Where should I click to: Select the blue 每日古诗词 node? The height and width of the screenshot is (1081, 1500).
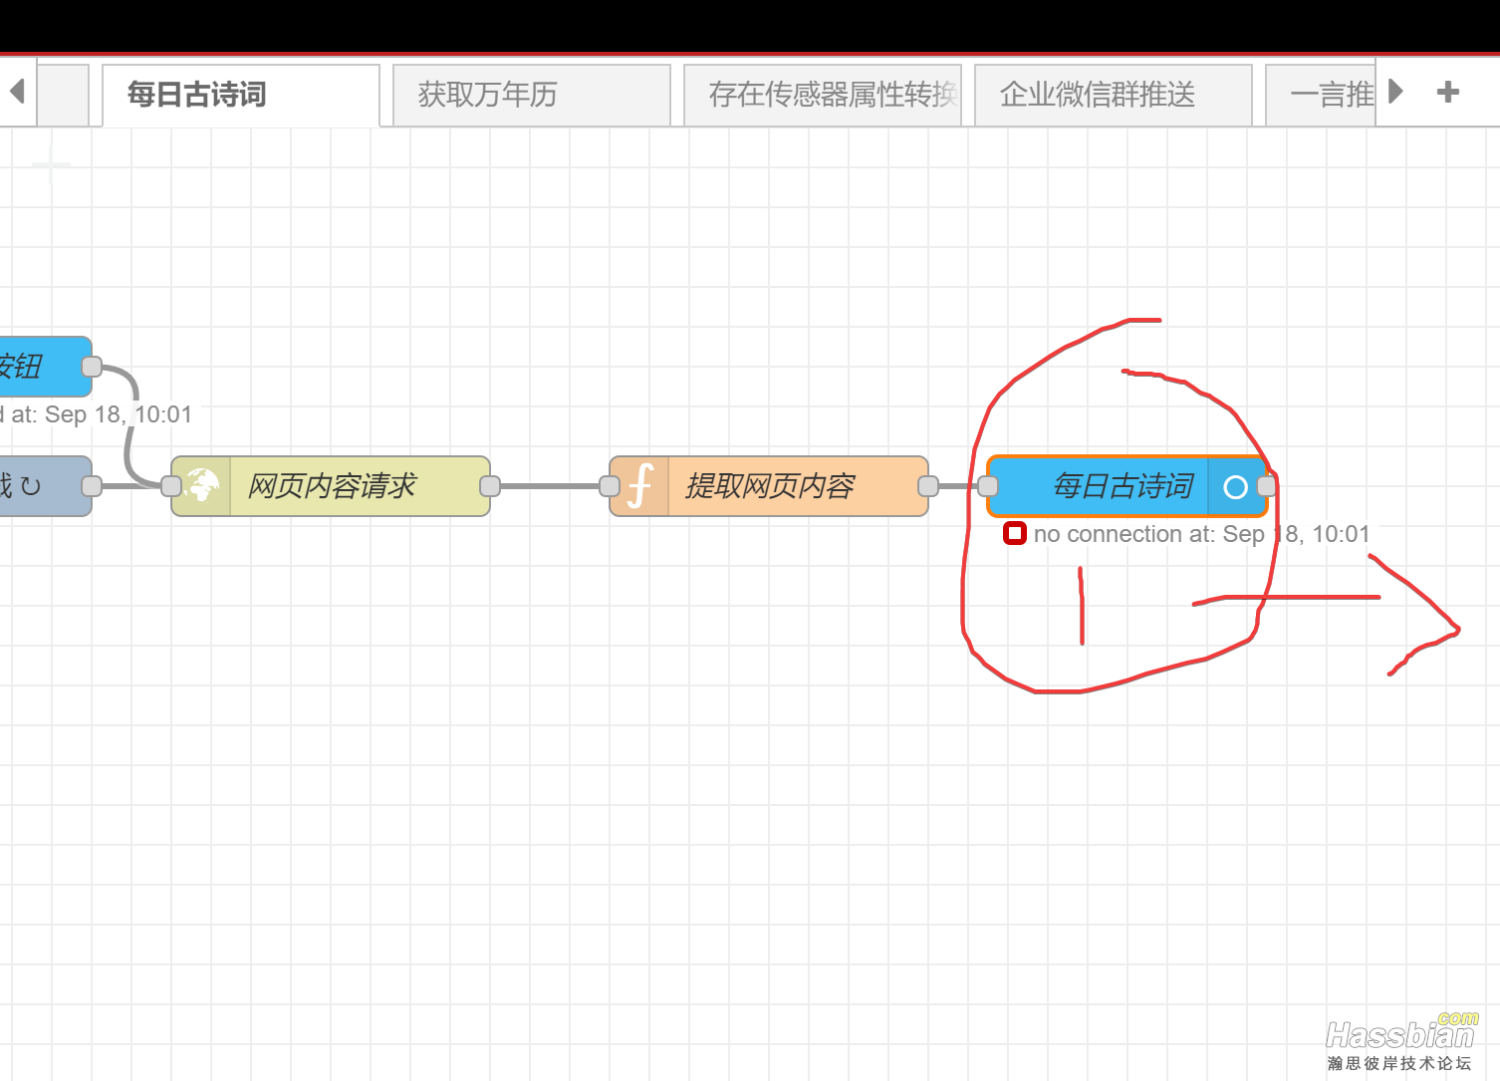coord(1127,486)
